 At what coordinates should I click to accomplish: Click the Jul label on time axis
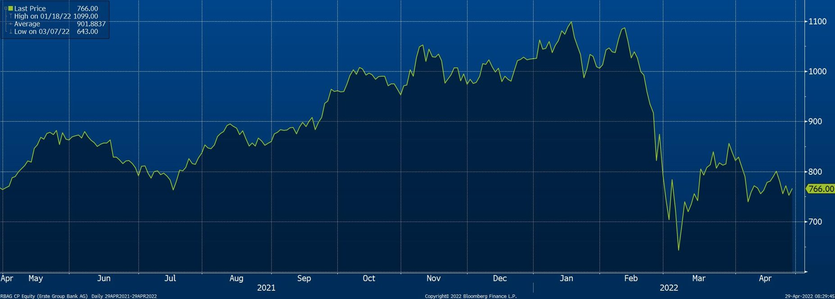point(170,278)
